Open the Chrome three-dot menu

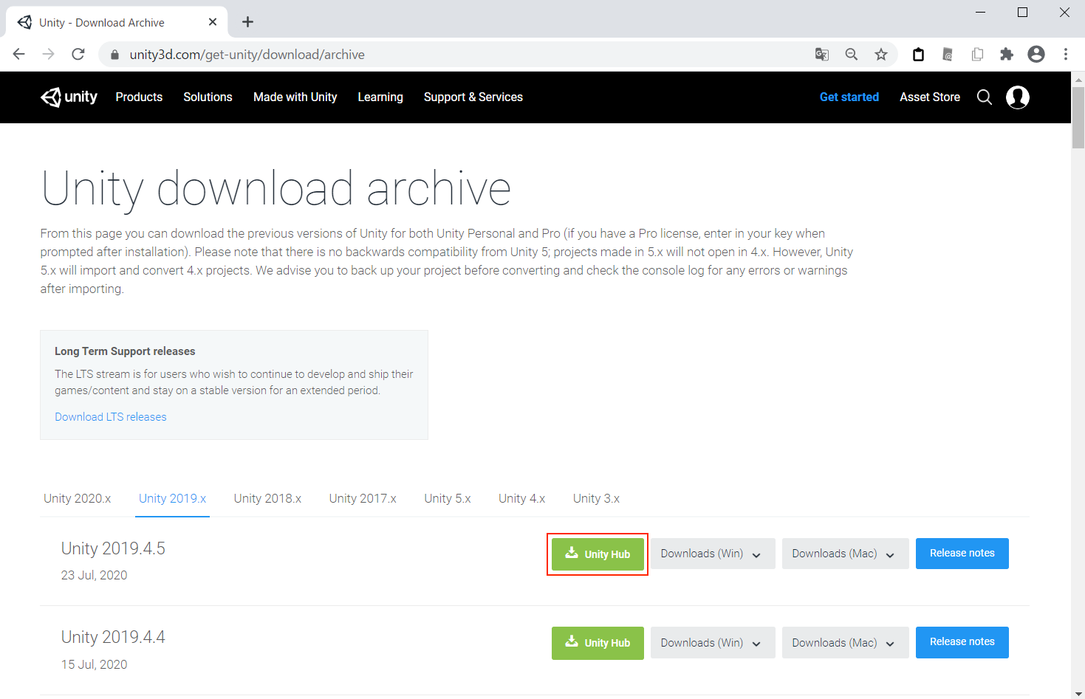click(x=1065, y=55)
